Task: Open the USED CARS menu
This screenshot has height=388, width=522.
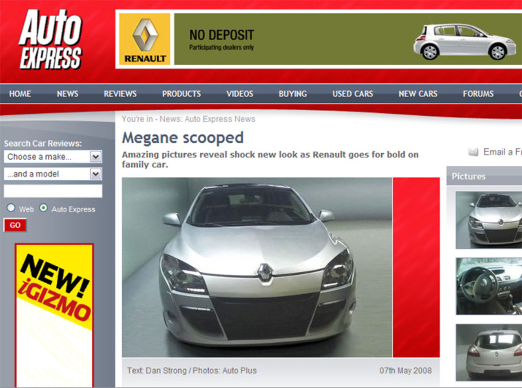Action: pos(352,94)
